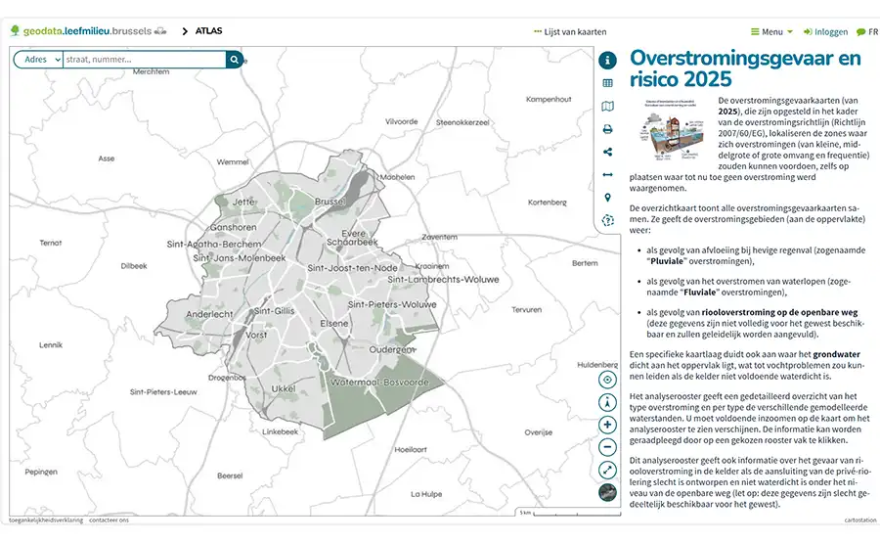Click the Lennik label on map
The image size is (880, 542).
point(51,344)
